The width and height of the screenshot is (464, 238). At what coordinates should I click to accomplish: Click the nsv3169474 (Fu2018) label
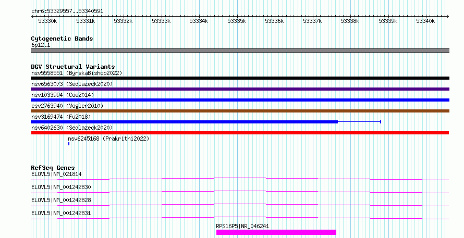click(61, 117)
